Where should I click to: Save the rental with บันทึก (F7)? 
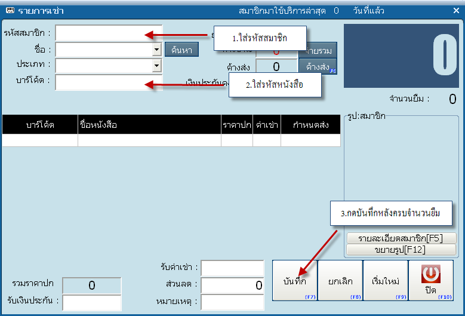(x=295, y=280)
